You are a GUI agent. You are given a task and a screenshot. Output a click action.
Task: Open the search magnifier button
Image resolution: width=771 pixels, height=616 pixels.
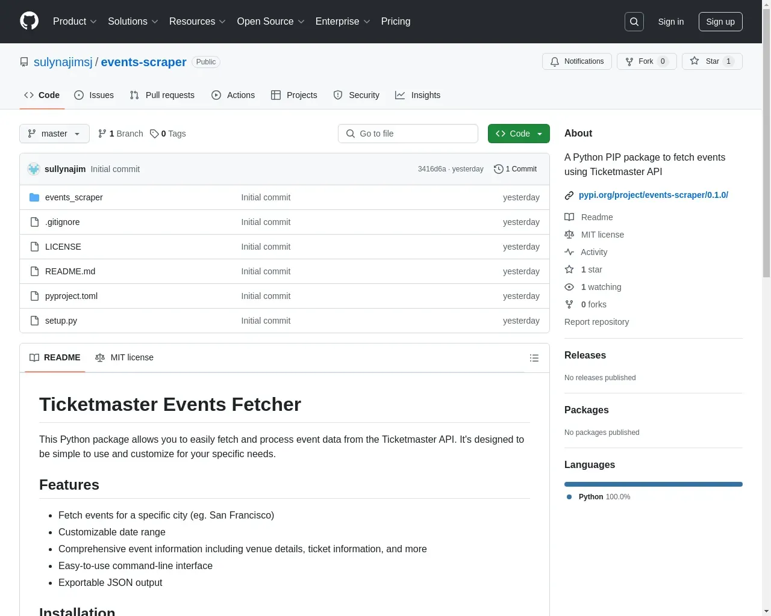tap(634, 22)
